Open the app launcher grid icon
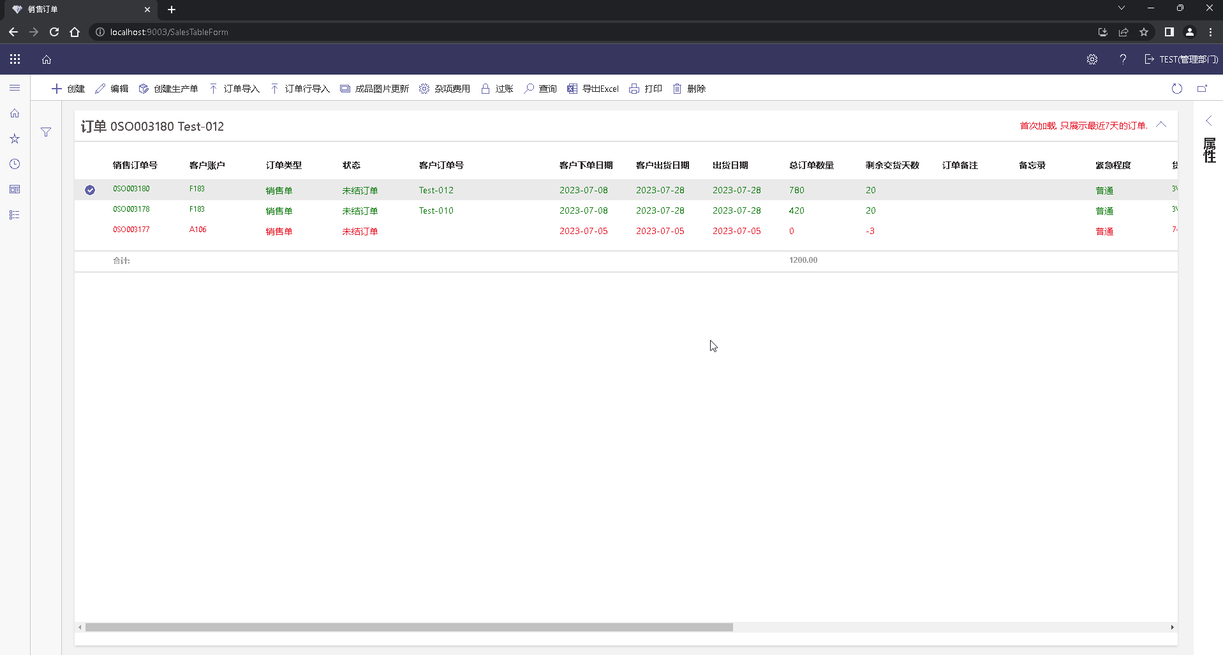The width and height of the screenshot is (1223, 655). (15, 59)
